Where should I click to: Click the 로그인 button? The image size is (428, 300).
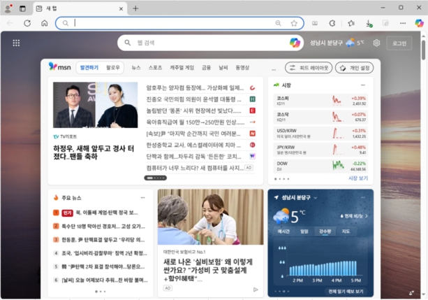[399, 43]
